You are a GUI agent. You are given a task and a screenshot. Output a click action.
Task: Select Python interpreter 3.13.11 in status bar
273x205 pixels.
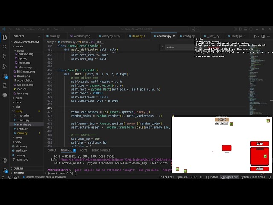pos(253,177)
